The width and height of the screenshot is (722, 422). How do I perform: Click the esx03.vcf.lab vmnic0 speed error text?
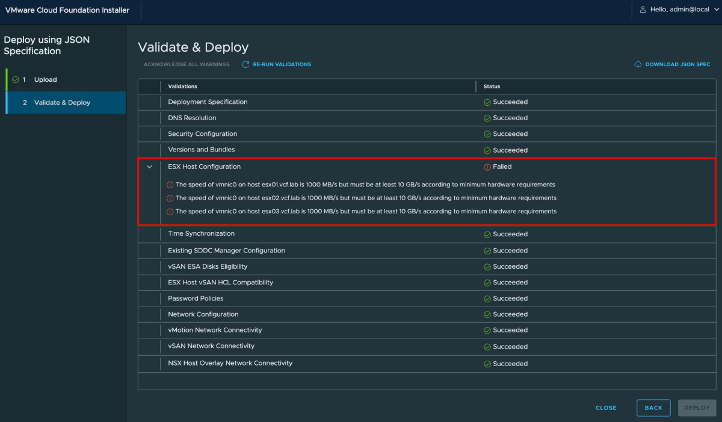tap(366, 212)
